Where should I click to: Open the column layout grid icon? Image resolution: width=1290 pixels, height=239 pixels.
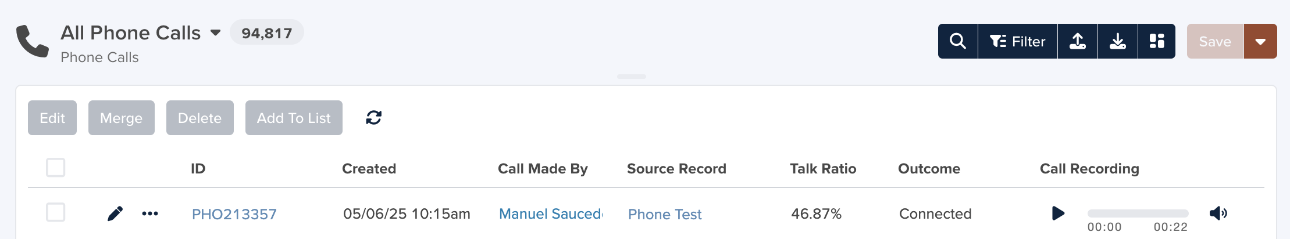click(x=1157, y=41)
